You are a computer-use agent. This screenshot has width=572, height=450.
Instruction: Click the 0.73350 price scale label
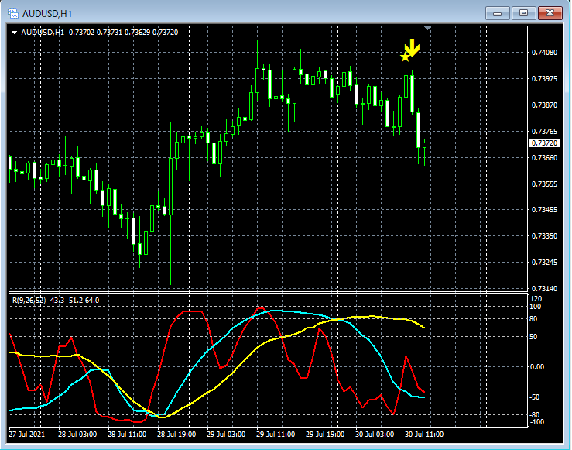point(544,235)
